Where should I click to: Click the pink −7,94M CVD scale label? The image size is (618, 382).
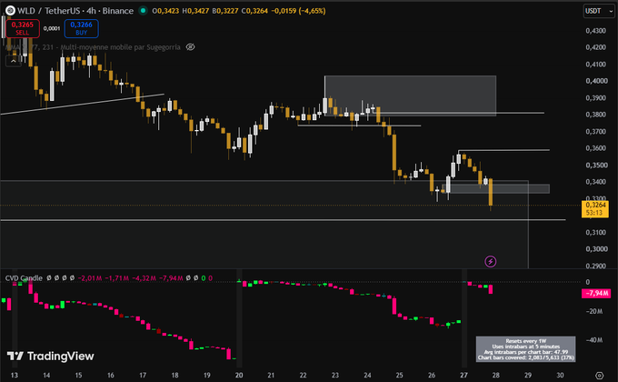click(596, 293)
